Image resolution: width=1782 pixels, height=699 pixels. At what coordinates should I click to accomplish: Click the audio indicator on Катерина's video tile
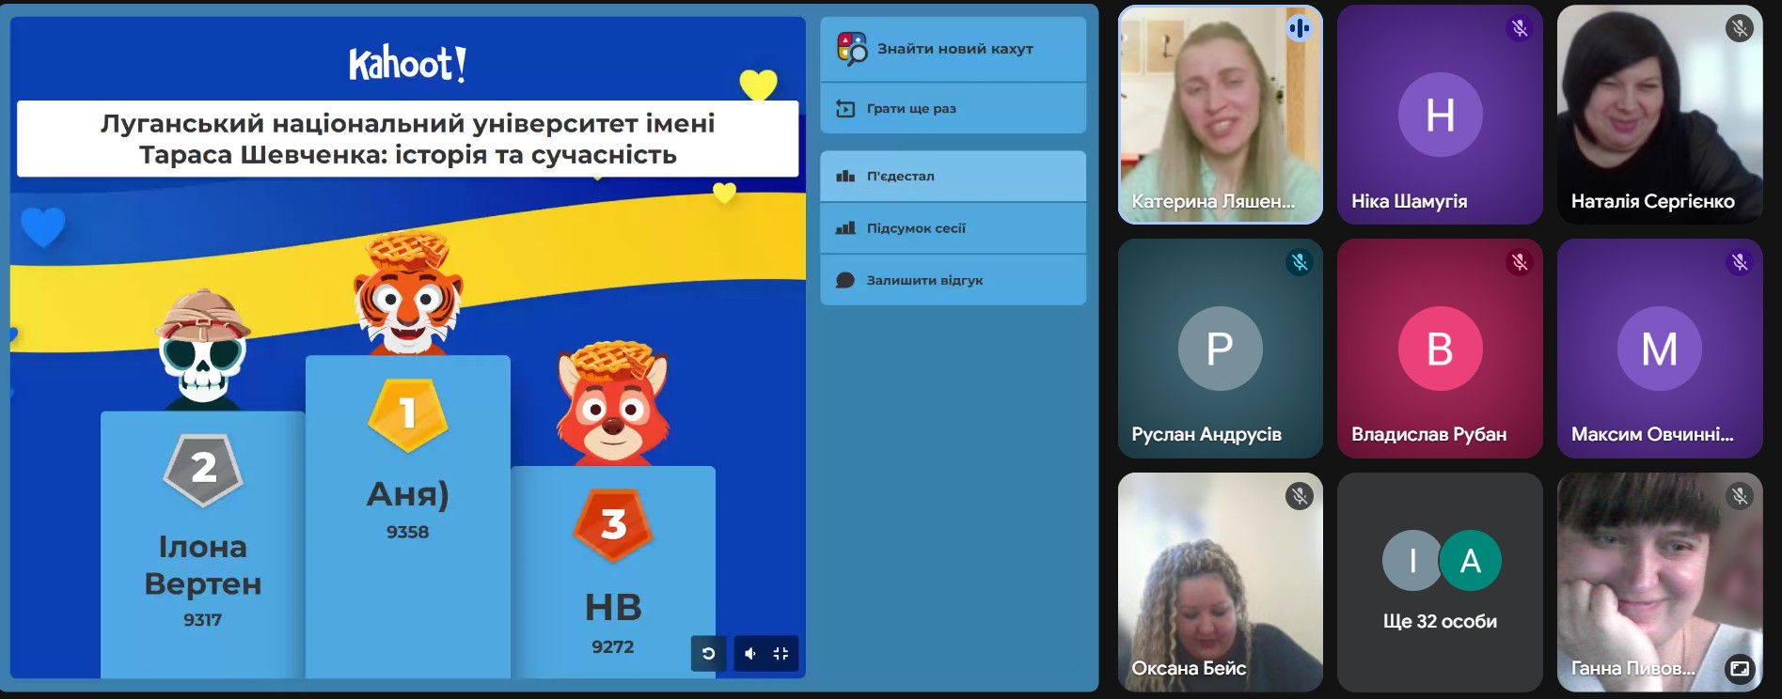pyautogui.click(x=1299, y=28)
